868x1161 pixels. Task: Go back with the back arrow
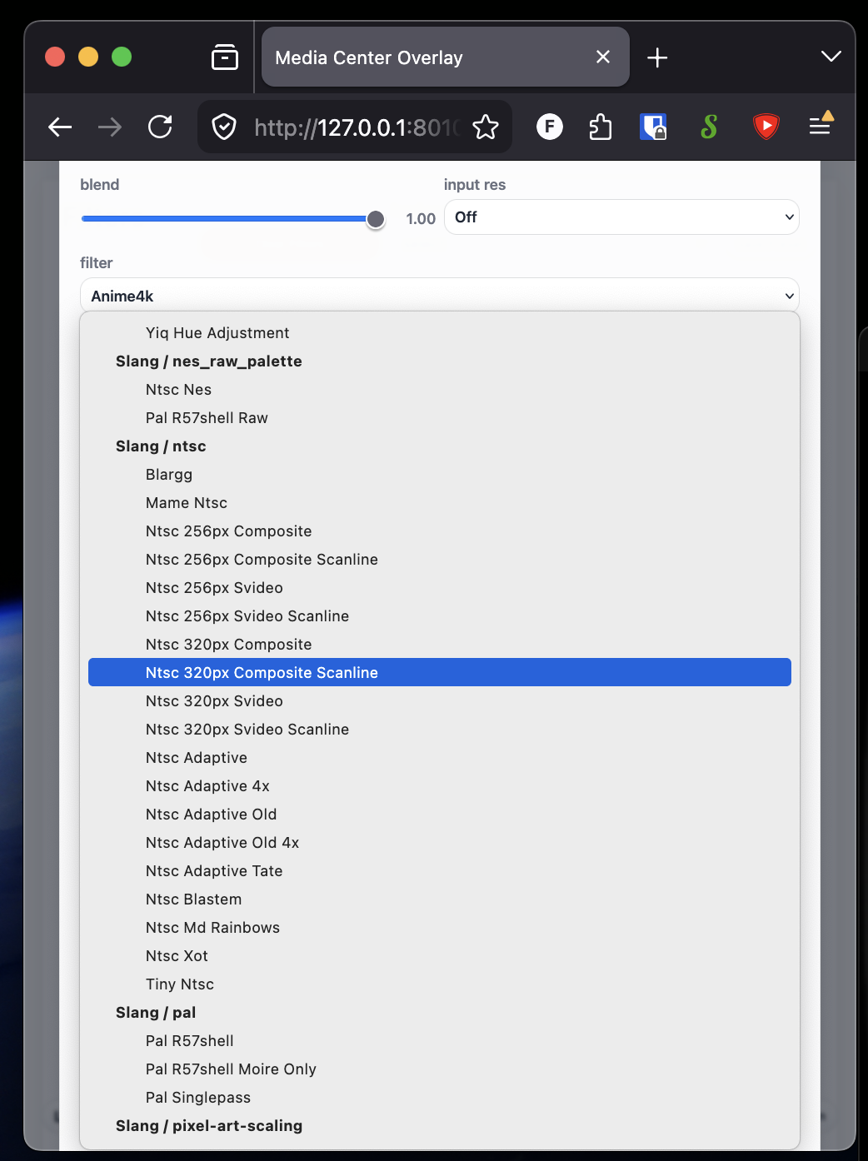click(59, 127)
